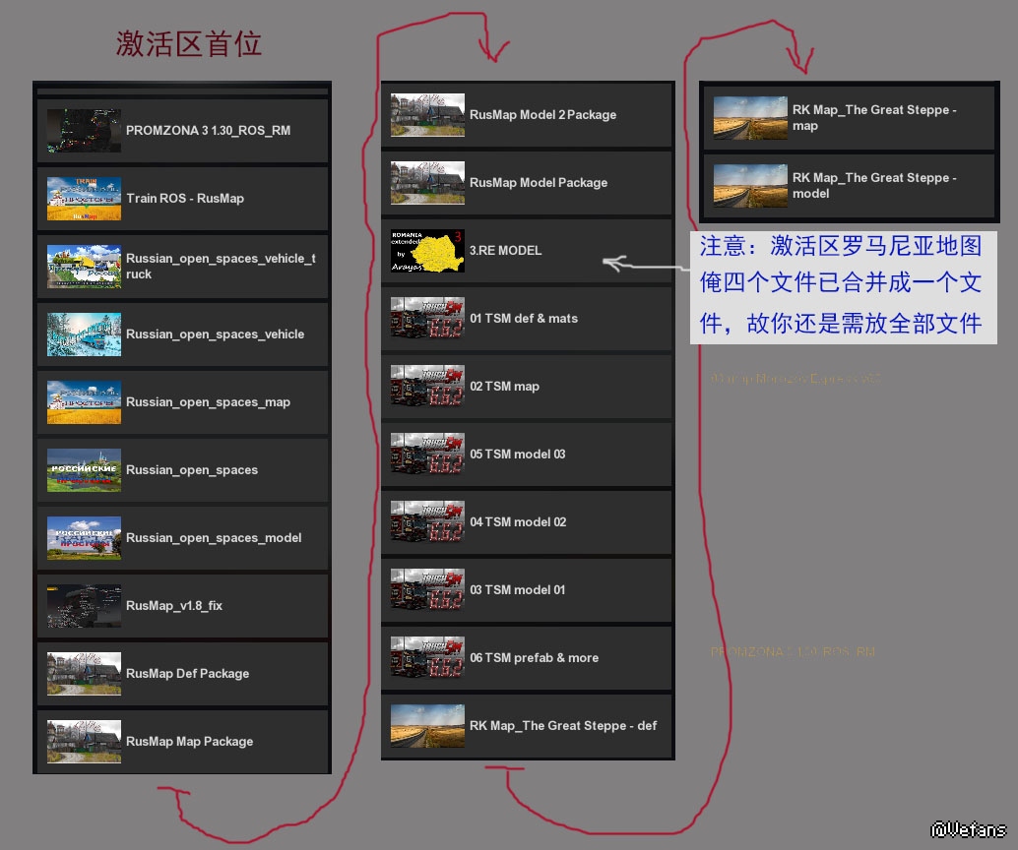Click the Russian_open_spaces_vehicle name

215,334
